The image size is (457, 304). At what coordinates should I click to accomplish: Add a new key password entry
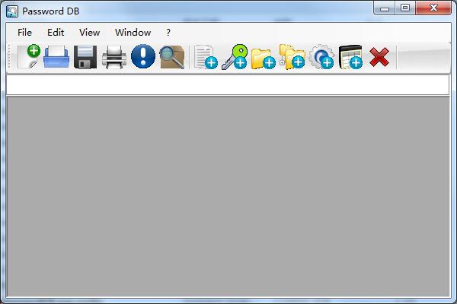point(235,57)
